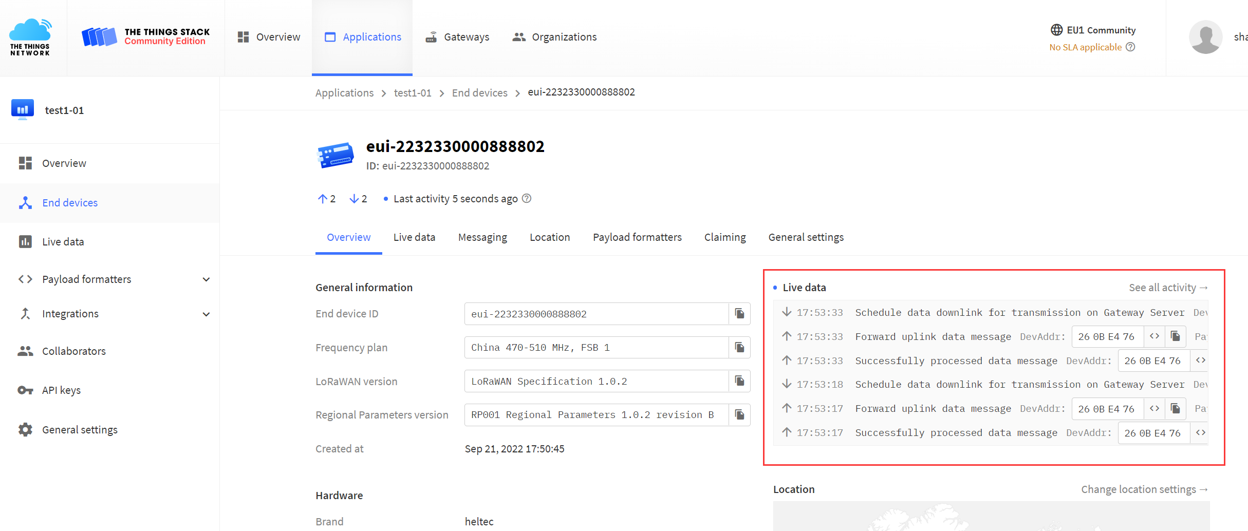Open Gateways in the top navigation
This screenshot has width=1248, height=531.
(457, 37)
